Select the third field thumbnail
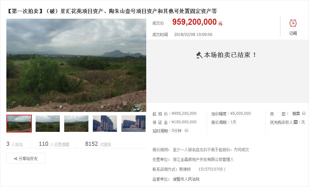This screenshot has width=309, height=187. [x=76, y=124]
